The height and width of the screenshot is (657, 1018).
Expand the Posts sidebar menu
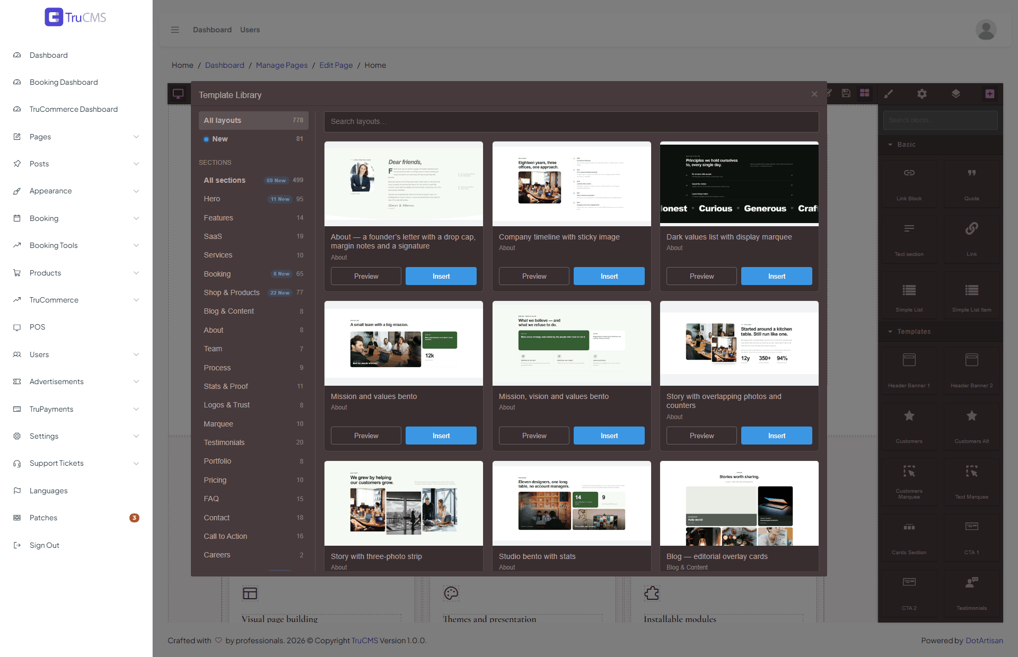click(x=76, y=164)
